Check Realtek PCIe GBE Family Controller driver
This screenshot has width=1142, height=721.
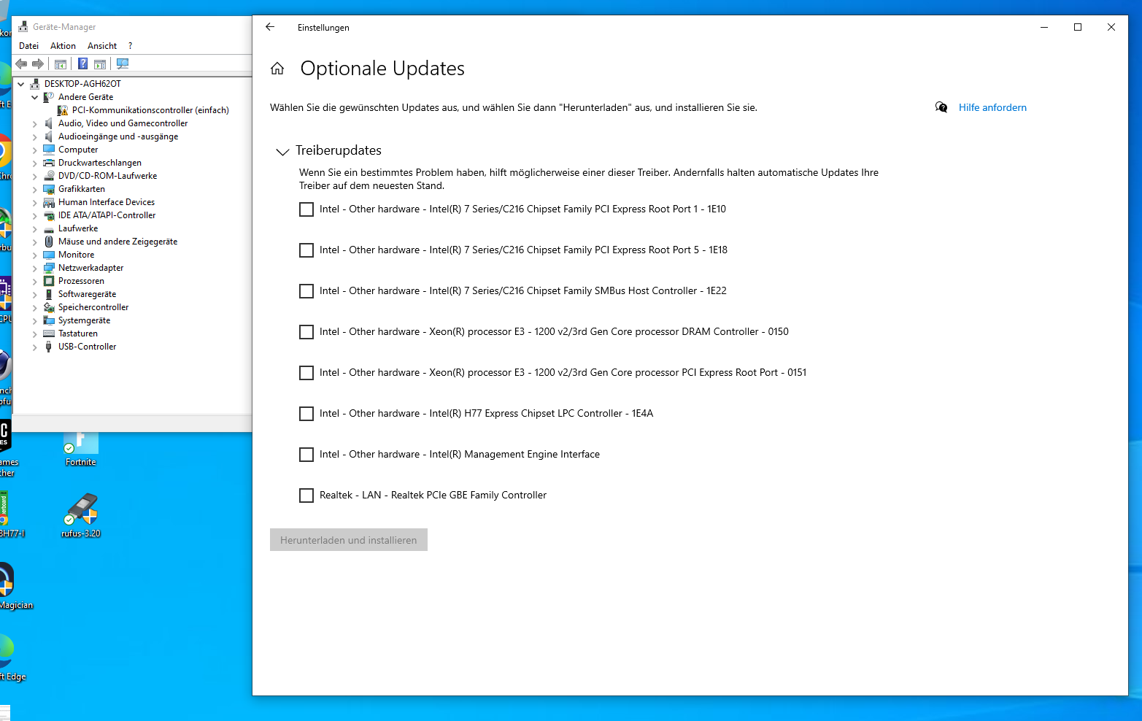[x=306, y=496]
